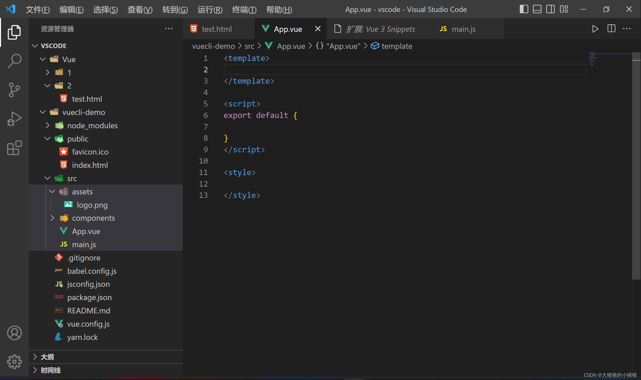The height and width of the screenshot is (380, 641).
Task: Collapse the public folder
Action: tap(47, 139)
